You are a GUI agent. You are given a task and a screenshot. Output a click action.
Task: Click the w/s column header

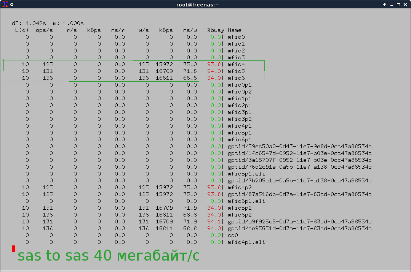[x=144, y=30]
